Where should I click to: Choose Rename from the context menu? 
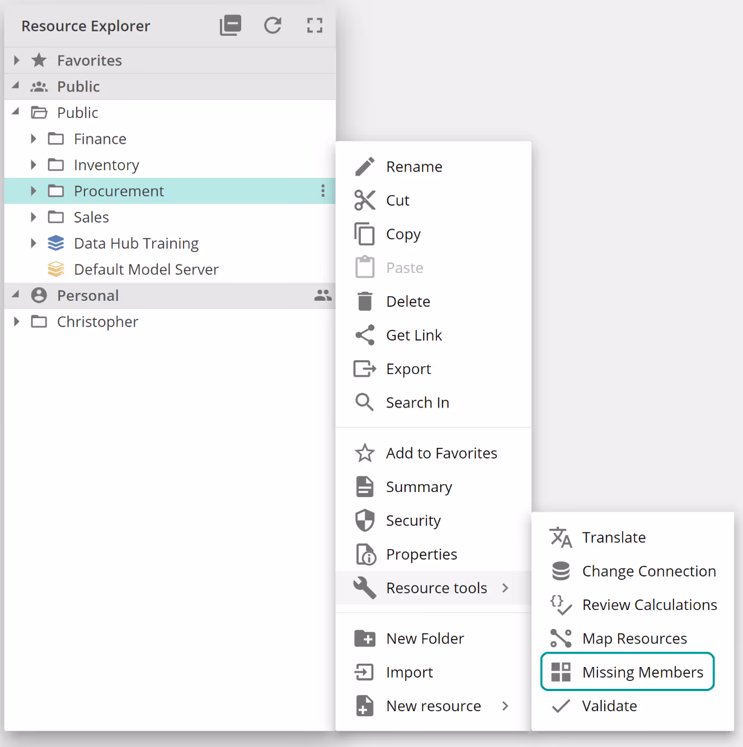(x=414, y=167)
